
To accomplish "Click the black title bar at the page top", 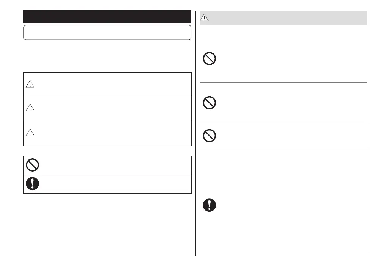I will click(x=107, y=17).
